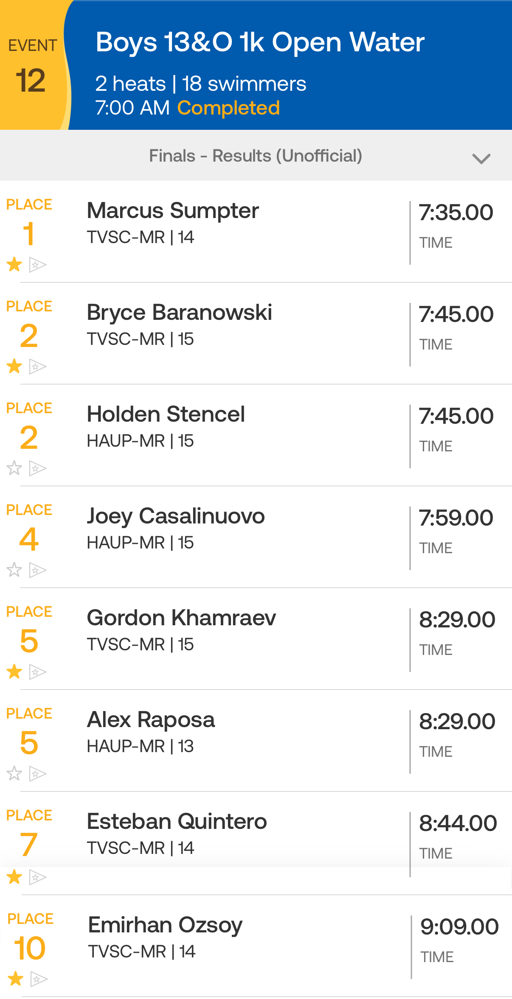Unfavorite Marcus Sumpter using the star
The image size is (512, 999).
pos(14,264)
